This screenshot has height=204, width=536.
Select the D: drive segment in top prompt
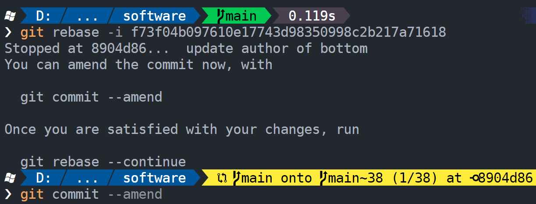click(x=43, y=16)
